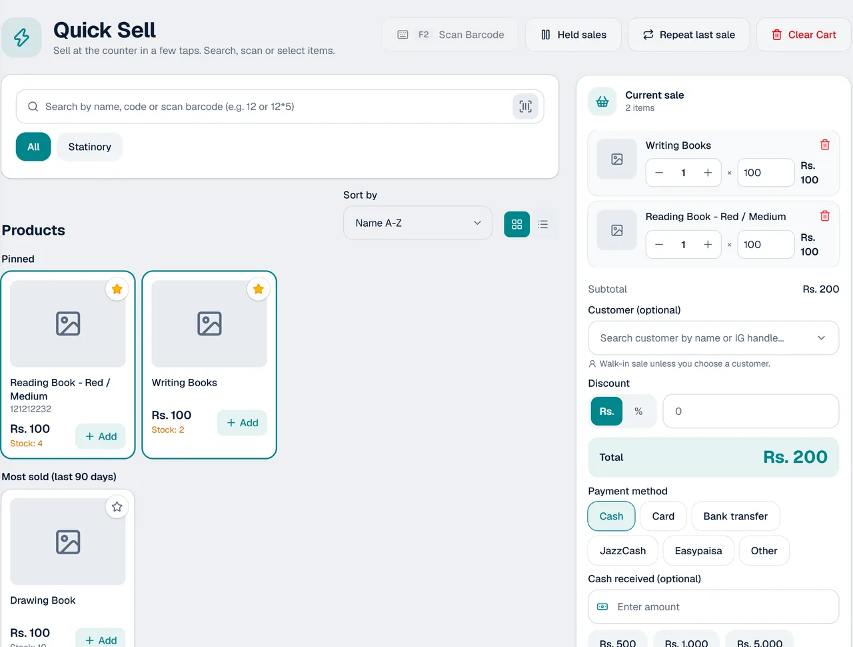
Task: Set discount type to percent
Action: tap(638, 412)
